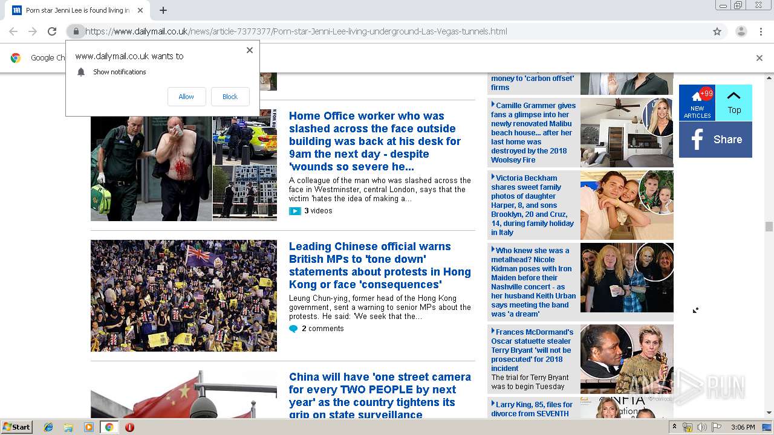Viewport: 774px width, 435px height.
Task: Share the article on Facebook
Action: [715, 140]
